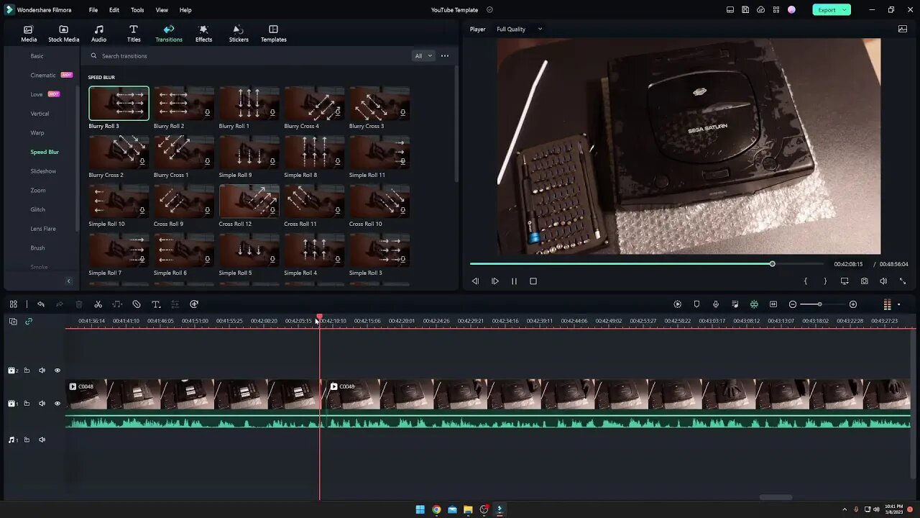Add a title with the T tool
This screenshot has height=518, width=920.
click(156, 304)
